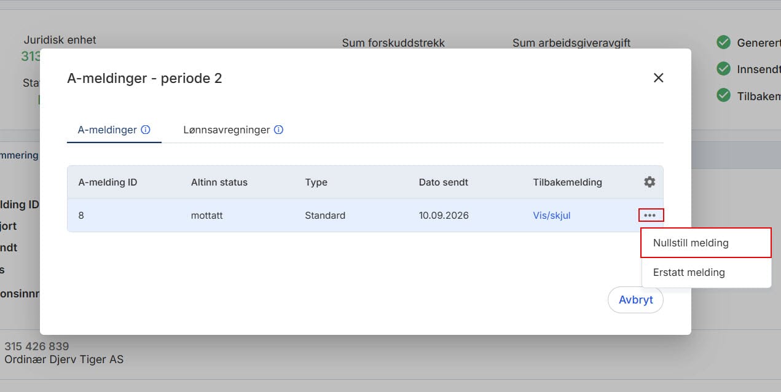Select the A-melding ID cell value 8
The height and width of the screenshot is (392, 781).
81,216
